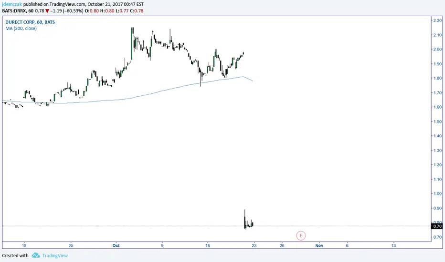
Task: Click the 1.00 price axis label
Action: [x=438, y=194]
